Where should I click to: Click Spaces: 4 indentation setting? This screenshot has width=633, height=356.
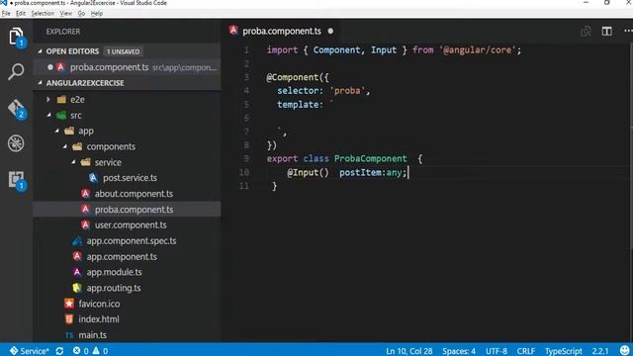(459, 351)
